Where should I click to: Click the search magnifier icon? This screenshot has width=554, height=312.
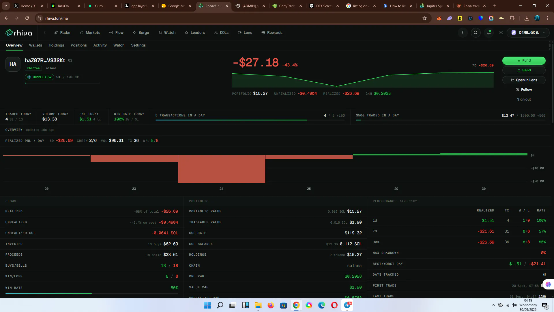pos(476,33)
